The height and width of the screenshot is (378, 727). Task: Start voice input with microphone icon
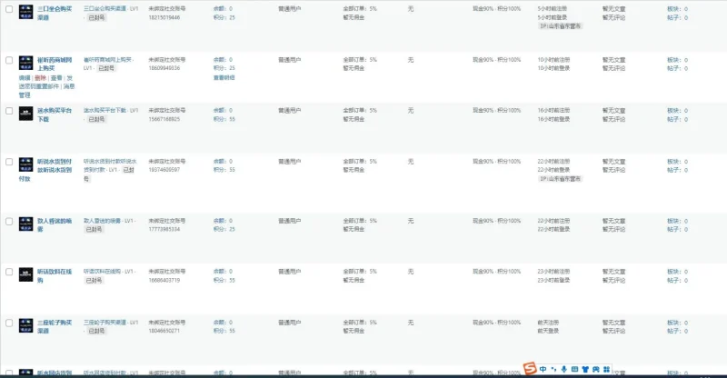(x=563, y=369)
